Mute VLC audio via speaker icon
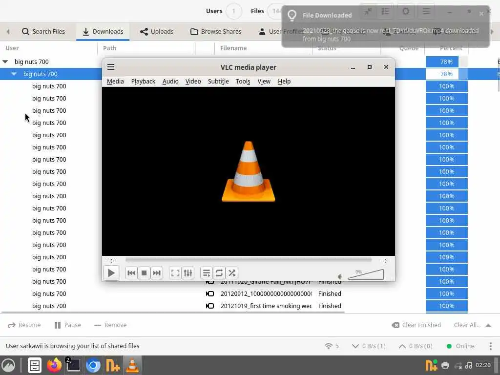 click(340, 276)
